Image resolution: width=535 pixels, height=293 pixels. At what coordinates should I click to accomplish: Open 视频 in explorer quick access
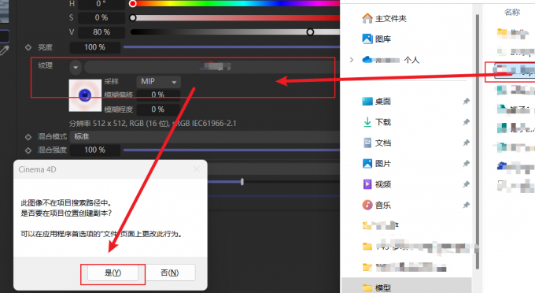(376, 184)
